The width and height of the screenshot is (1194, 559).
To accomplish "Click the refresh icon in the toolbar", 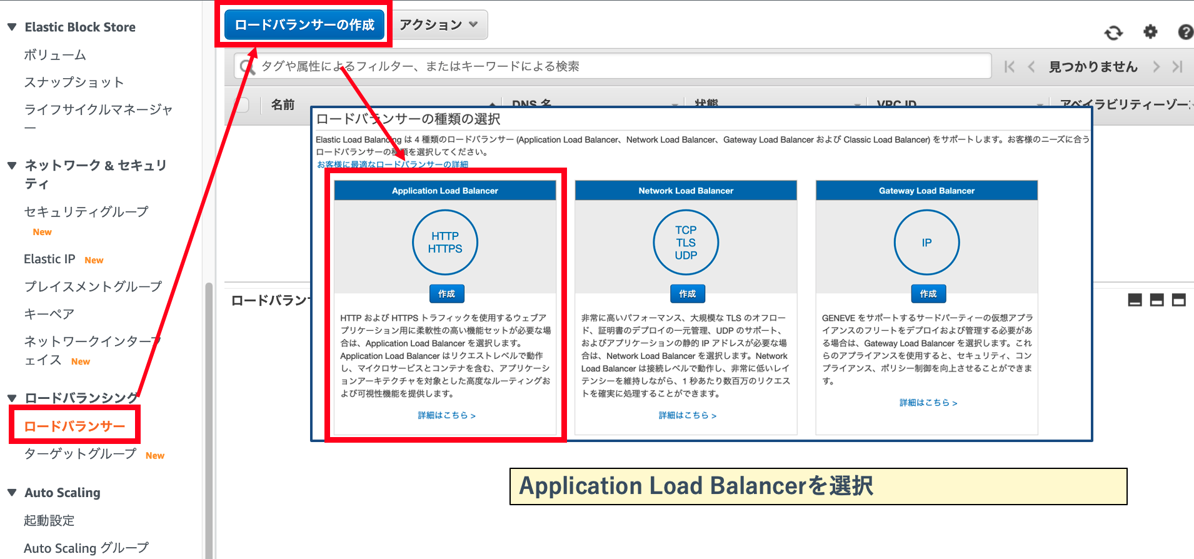I will (1113, 32).
